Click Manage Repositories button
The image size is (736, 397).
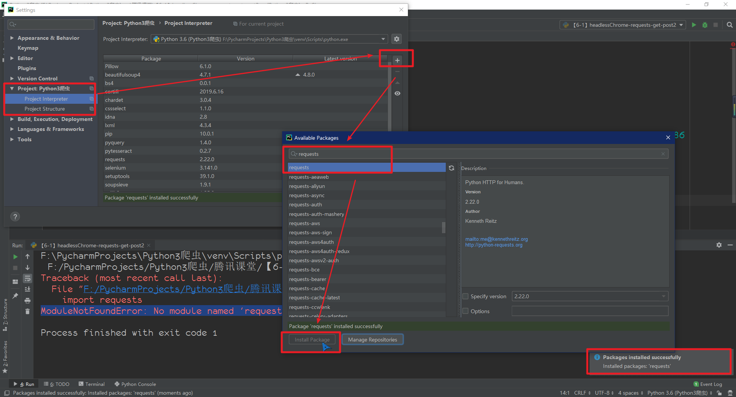coord(373,340)
